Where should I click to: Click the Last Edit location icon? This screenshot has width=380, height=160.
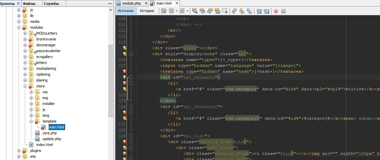click(164, 11)
